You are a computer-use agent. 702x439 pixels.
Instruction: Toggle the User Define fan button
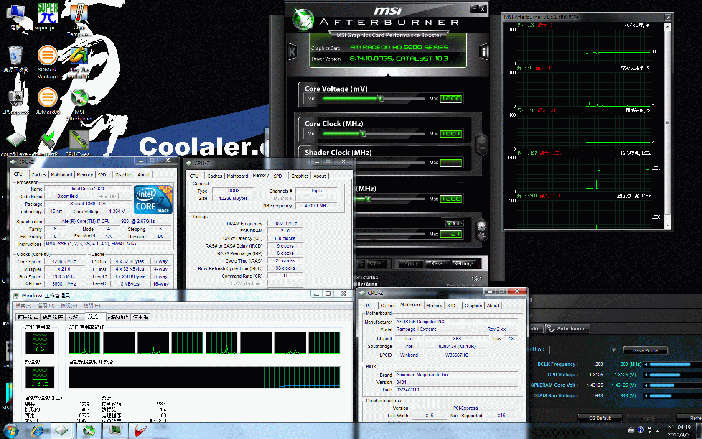point(481,230)
